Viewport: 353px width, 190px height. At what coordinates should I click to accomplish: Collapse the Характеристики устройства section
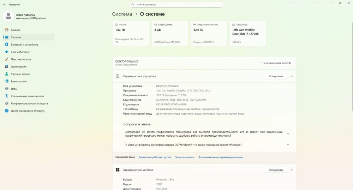coord(292,76)
